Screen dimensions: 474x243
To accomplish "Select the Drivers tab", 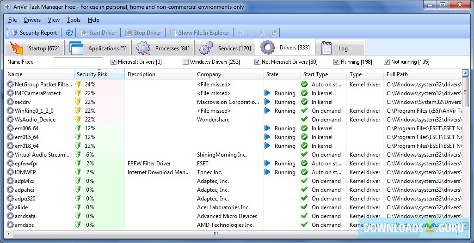I will point(285,48).
